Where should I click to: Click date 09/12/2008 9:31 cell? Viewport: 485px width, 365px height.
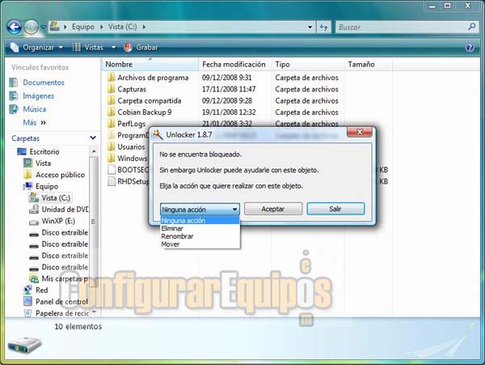point(226,78)
